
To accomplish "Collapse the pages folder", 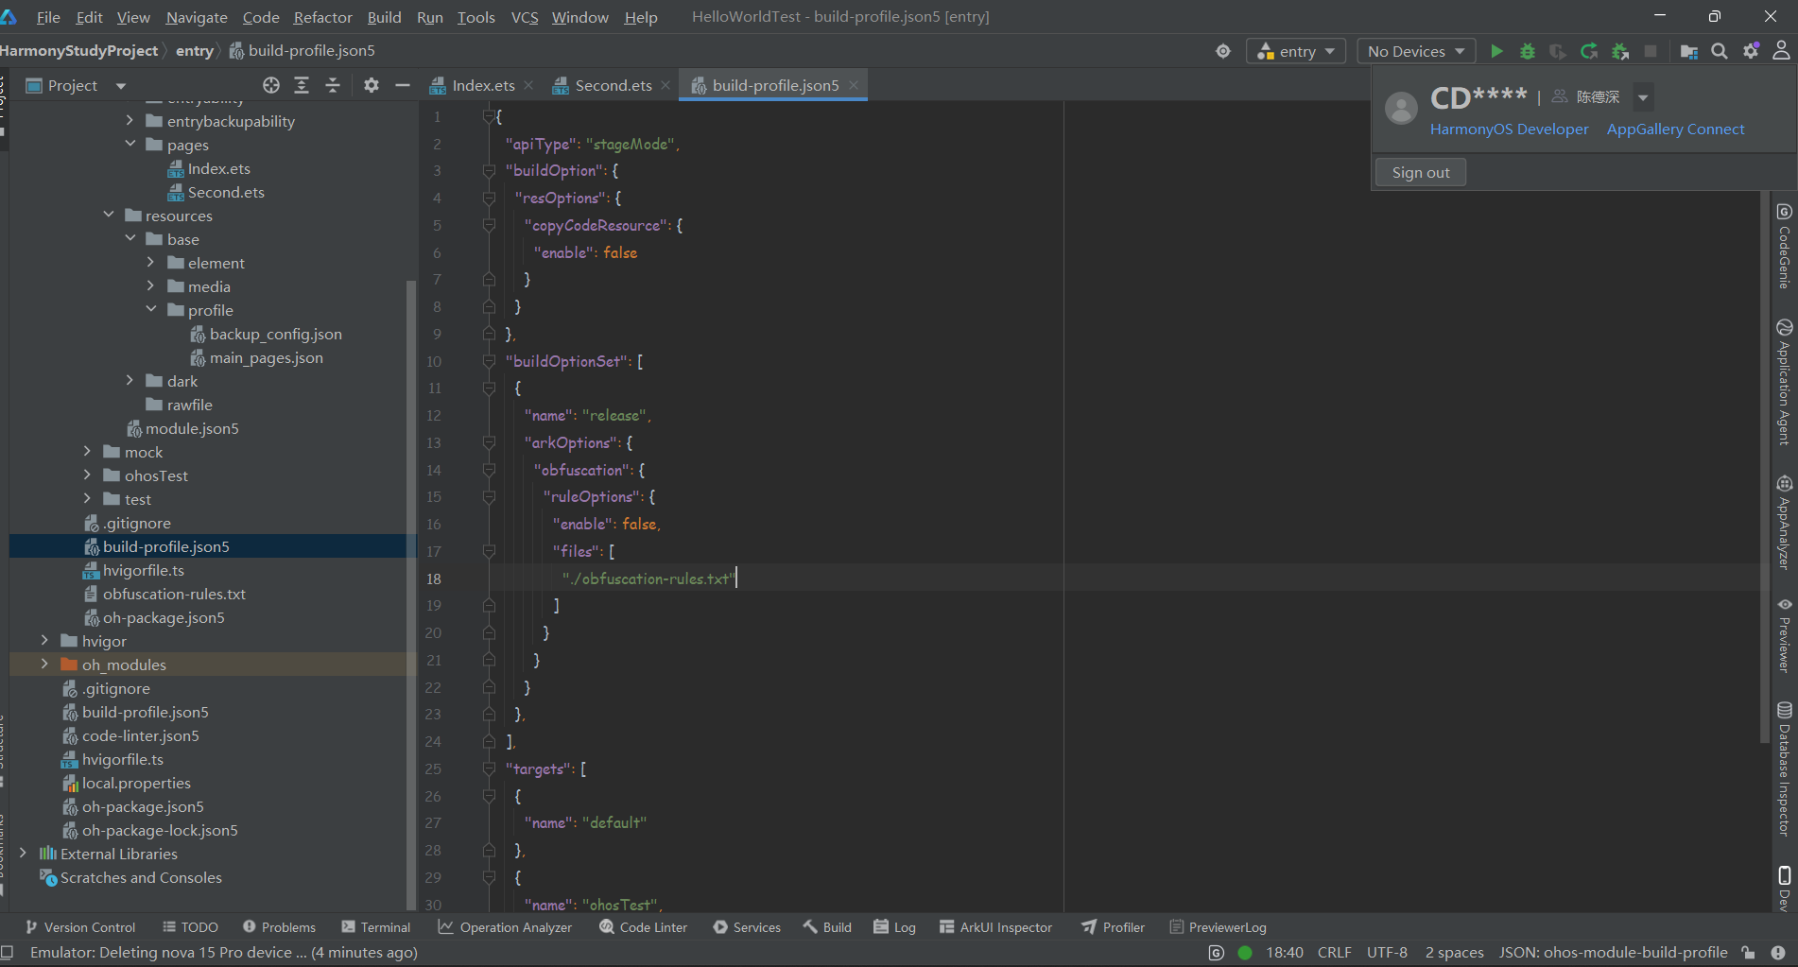I will 130,145.
